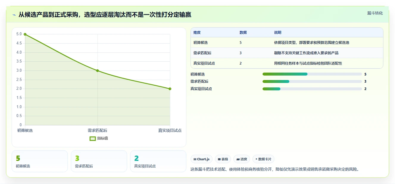Image resolution: width=395 pixels, height=184 pixels.
Task: Click the 初筛候选 data card showing 5
Action: tap(40, 161)
